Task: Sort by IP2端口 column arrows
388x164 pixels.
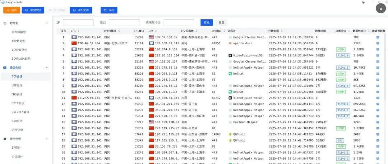Action: pos(225,31)
